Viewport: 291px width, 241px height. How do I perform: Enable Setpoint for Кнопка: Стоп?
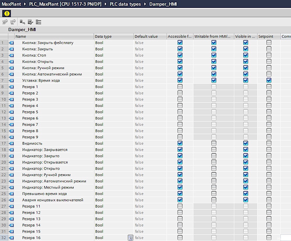pos(269,55)
